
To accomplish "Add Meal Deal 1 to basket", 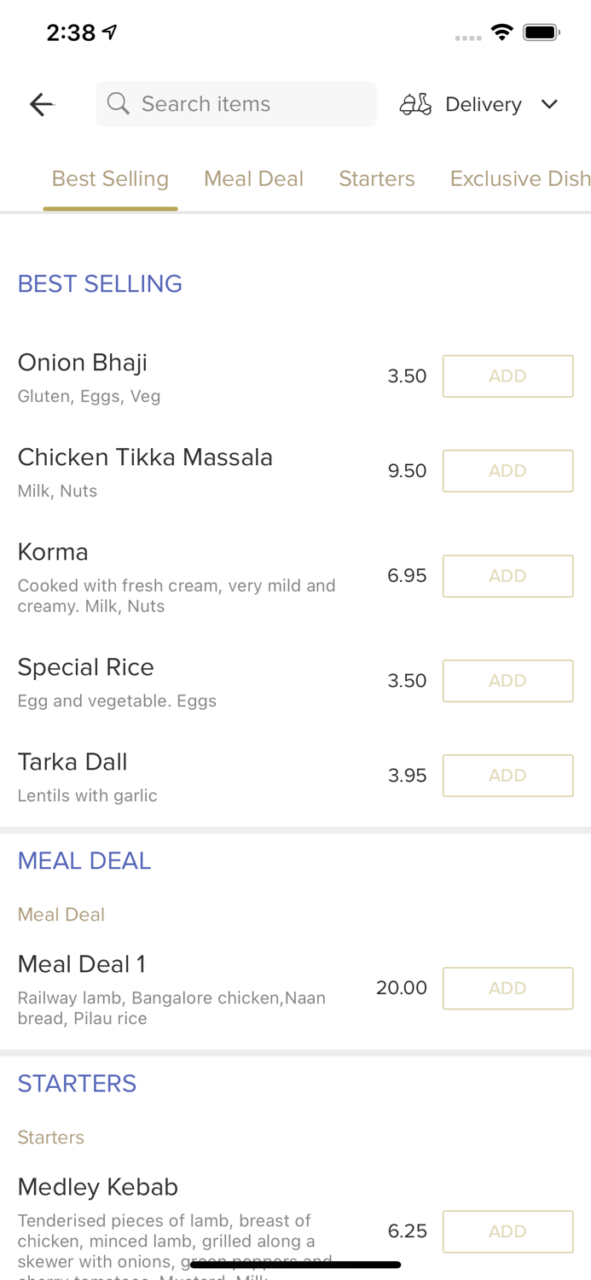I will tap(507, 988).
